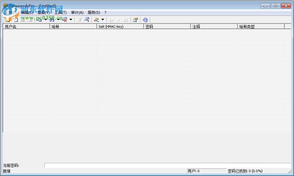
Task: Click the 当前密码 text field
Action: click(x=168, y=165)
